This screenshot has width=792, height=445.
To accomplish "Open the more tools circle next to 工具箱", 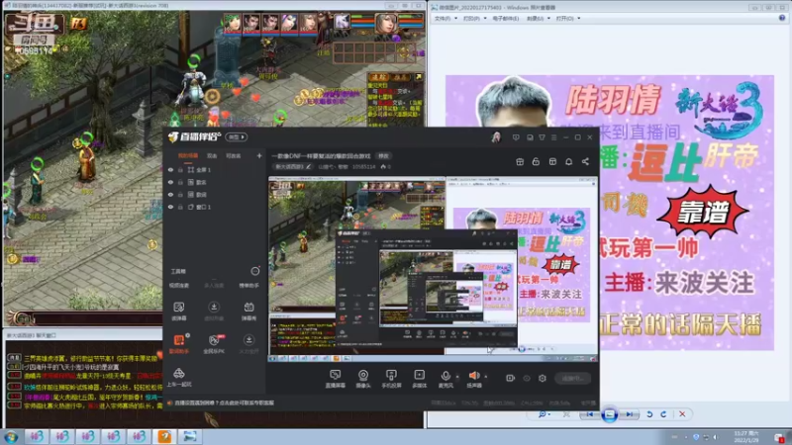I will 255,271.
